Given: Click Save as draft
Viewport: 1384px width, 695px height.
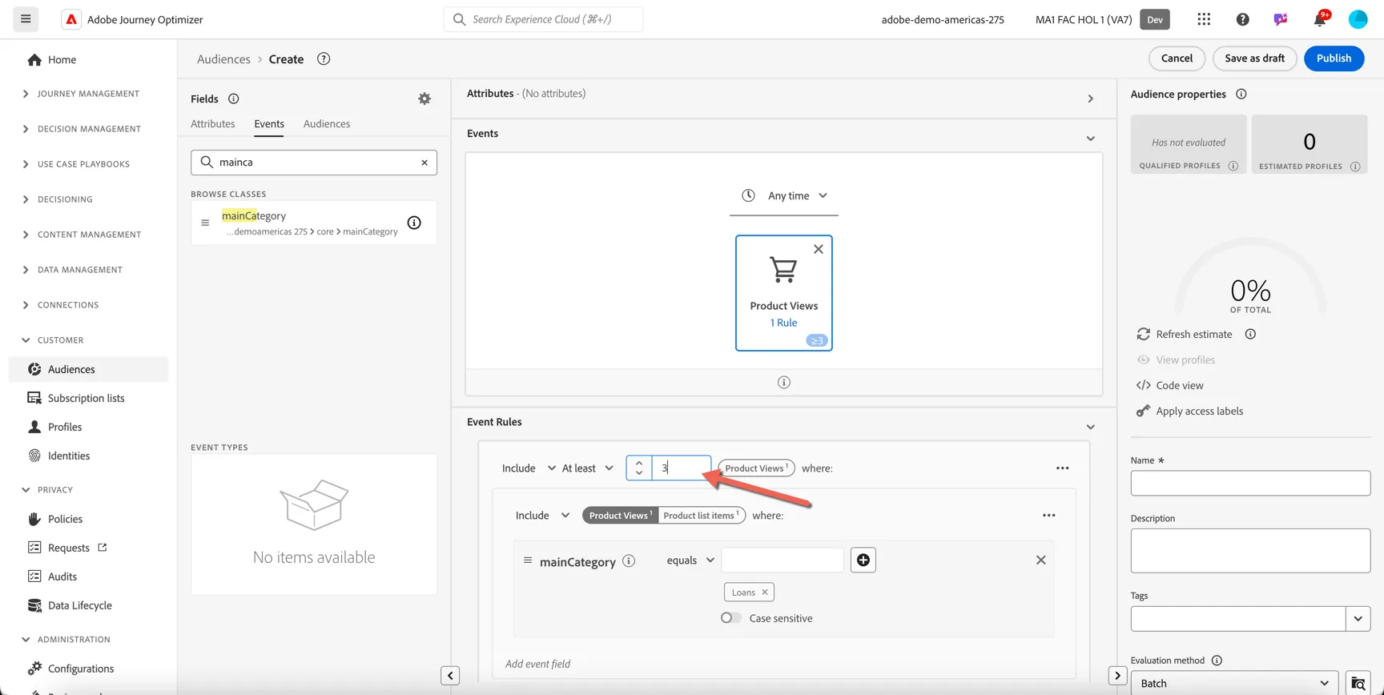Looking at the screenshot, I should tap(1254, 58).
